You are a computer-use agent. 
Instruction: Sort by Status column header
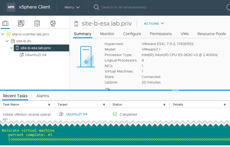117,105
